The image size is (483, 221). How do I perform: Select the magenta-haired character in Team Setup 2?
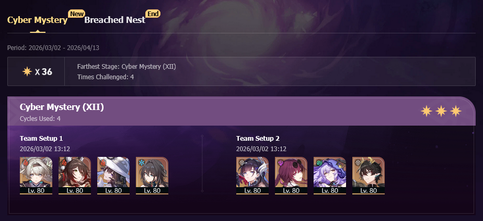pyautogui.click(x=291, y=176)
